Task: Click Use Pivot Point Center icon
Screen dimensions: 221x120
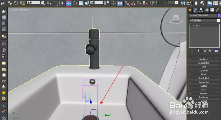Action: tap(107, 3)
